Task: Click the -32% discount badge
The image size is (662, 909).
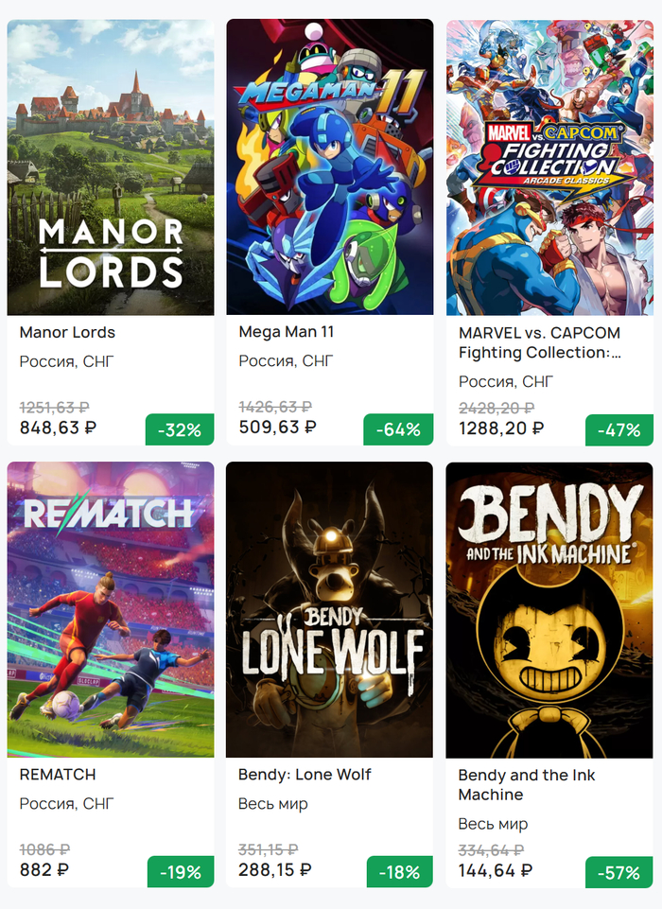Action: coord(180,429)
